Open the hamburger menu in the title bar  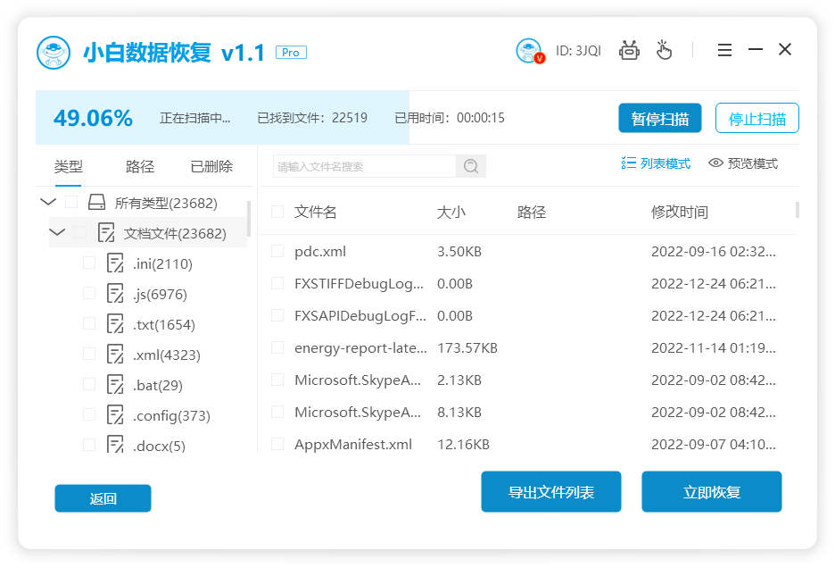(x=724, y=50)
